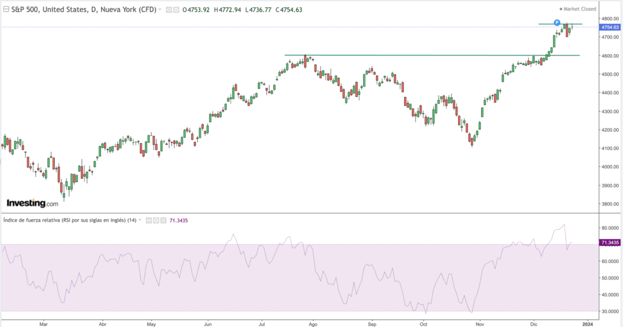Toggle S&P 500 series visibility eye icon
The width and height of the screenshot is (623, 327).
click(169, 10)
